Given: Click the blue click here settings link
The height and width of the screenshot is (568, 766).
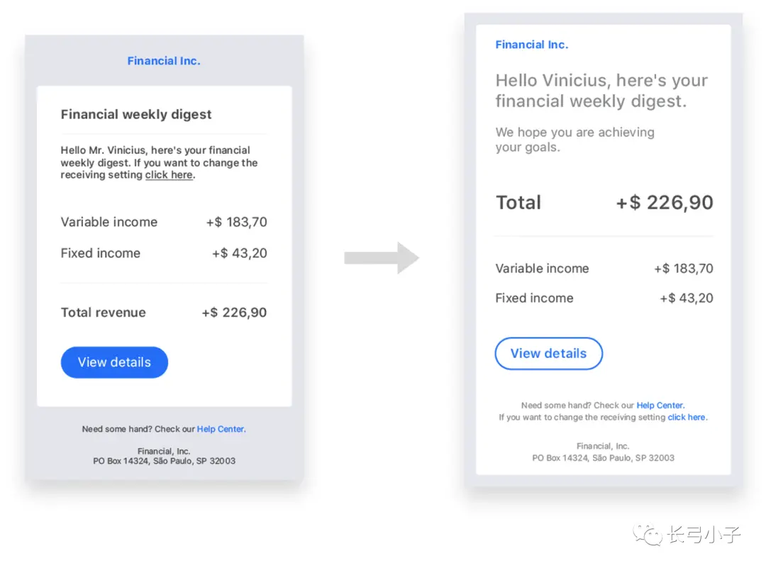Looking at the screenshot, I should [x=687, y=417].
